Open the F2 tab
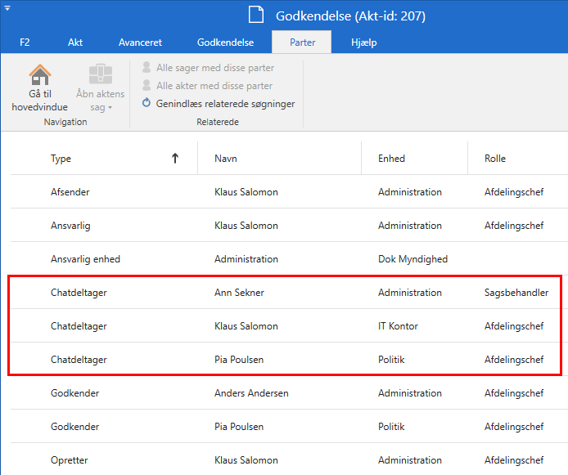568x475 pixels. tap(25, 43)
